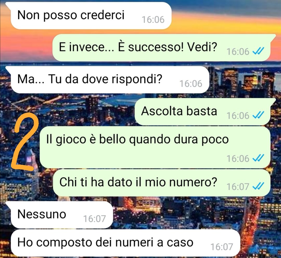Click the 16:06 timestamp on 'Ma... Tu da dove rispondi?'
This screenshot has height=258, width=281.
click(x=191, y=84)
